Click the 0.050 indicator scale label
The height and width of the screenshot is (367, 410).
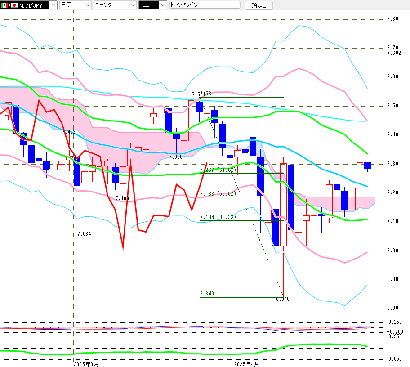[395, 359]
